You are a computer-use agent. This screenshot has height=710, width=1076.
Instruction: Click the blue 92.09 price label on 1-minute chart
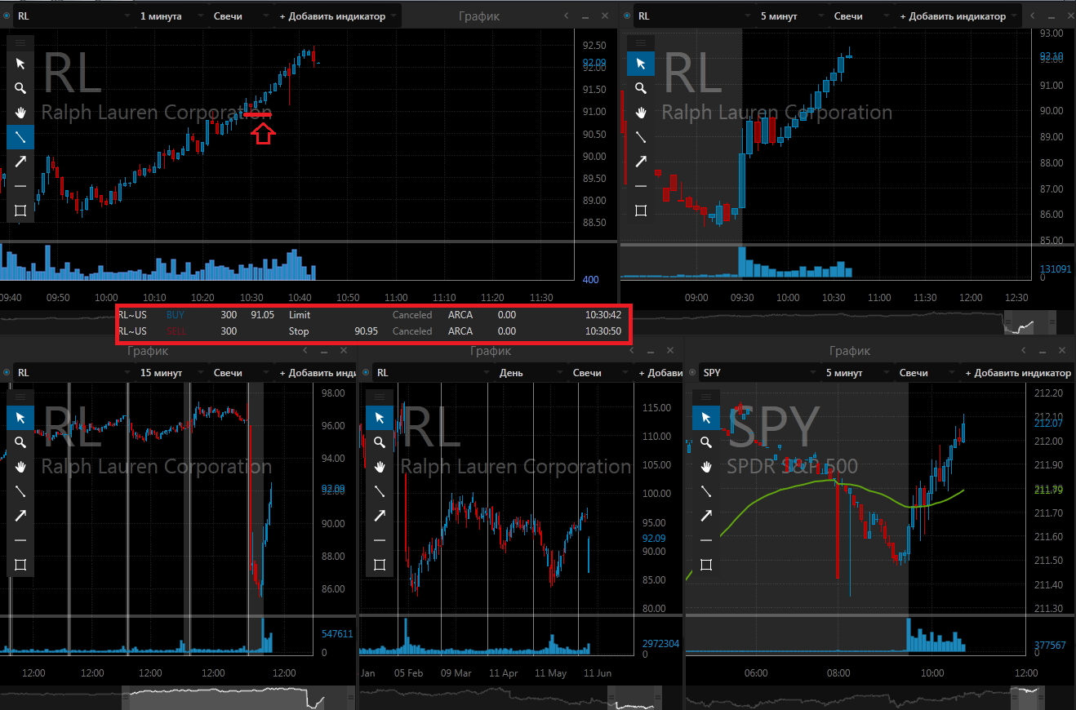[594, 63]
